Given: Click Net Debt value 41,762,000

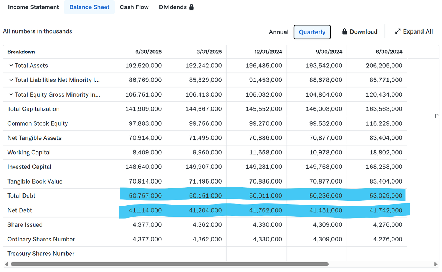Looking at the screenshot, I should point(266,210).
